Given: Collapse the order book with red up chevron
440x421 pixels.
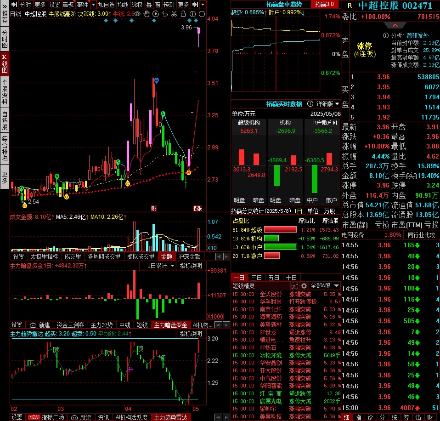Looking at the screenshot, I should point(395,26).
